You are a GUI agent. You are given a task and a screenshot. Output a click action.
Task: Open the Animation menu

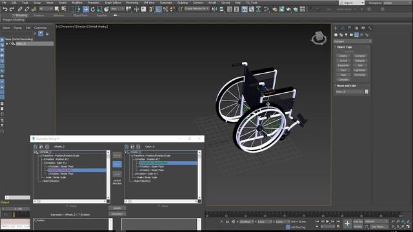[x=94, y=3]
